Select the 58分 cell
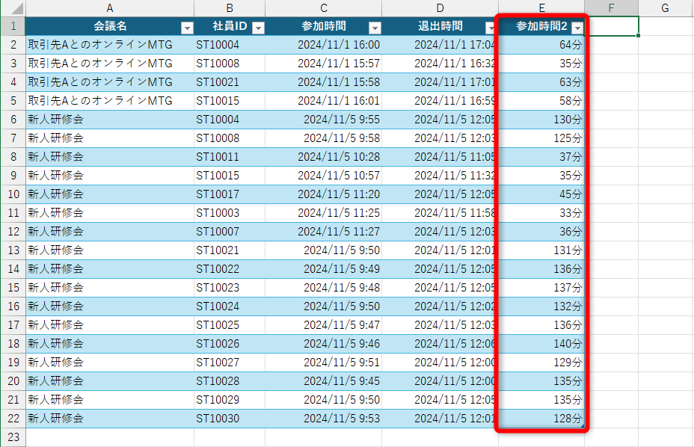Image resolution: width=694 pixels, height=447 pixels. pyautogui.click(x=541, y=101)
